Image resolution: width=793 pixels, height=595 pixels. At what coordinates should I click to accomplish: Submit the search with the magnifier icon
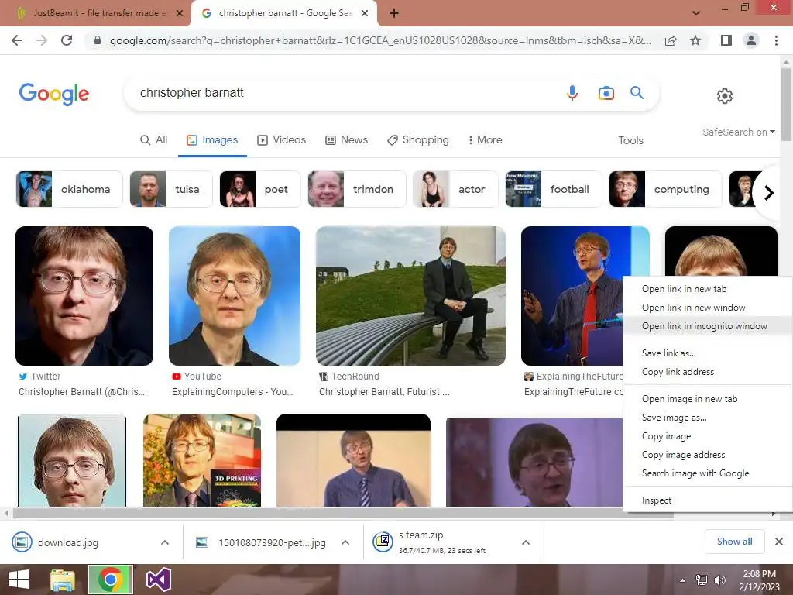[x=637, y=93]
